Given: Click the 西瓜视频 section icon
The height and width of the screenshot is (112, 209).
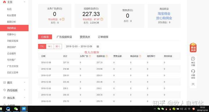Looking at the screenshot, I should 5,90.
